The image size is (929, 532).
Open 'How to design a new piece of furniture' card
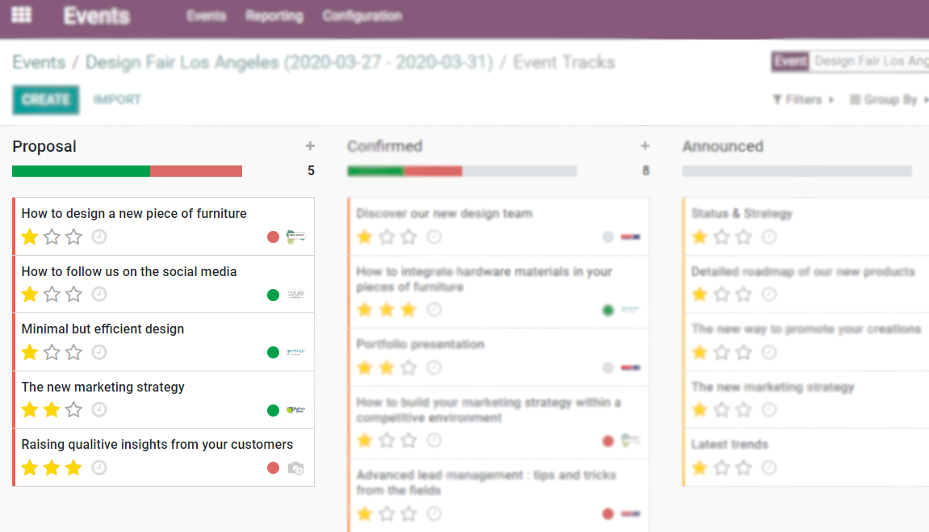[164, 226]
